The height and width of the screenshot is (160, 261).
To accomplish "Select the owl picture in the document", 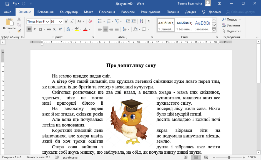I will pyautogui.click(x=130, y=122).
